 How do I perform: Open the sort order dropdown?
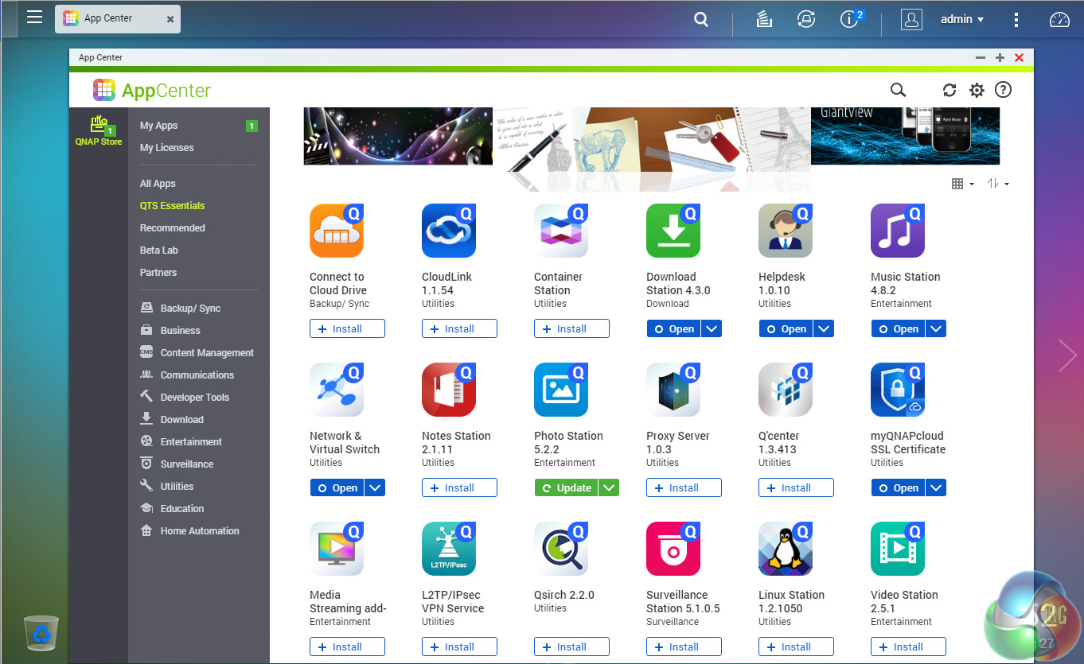pyautogui.click(x=996, y=183)
